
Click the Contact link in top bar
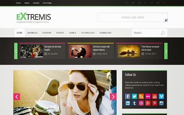pos(36,3)
